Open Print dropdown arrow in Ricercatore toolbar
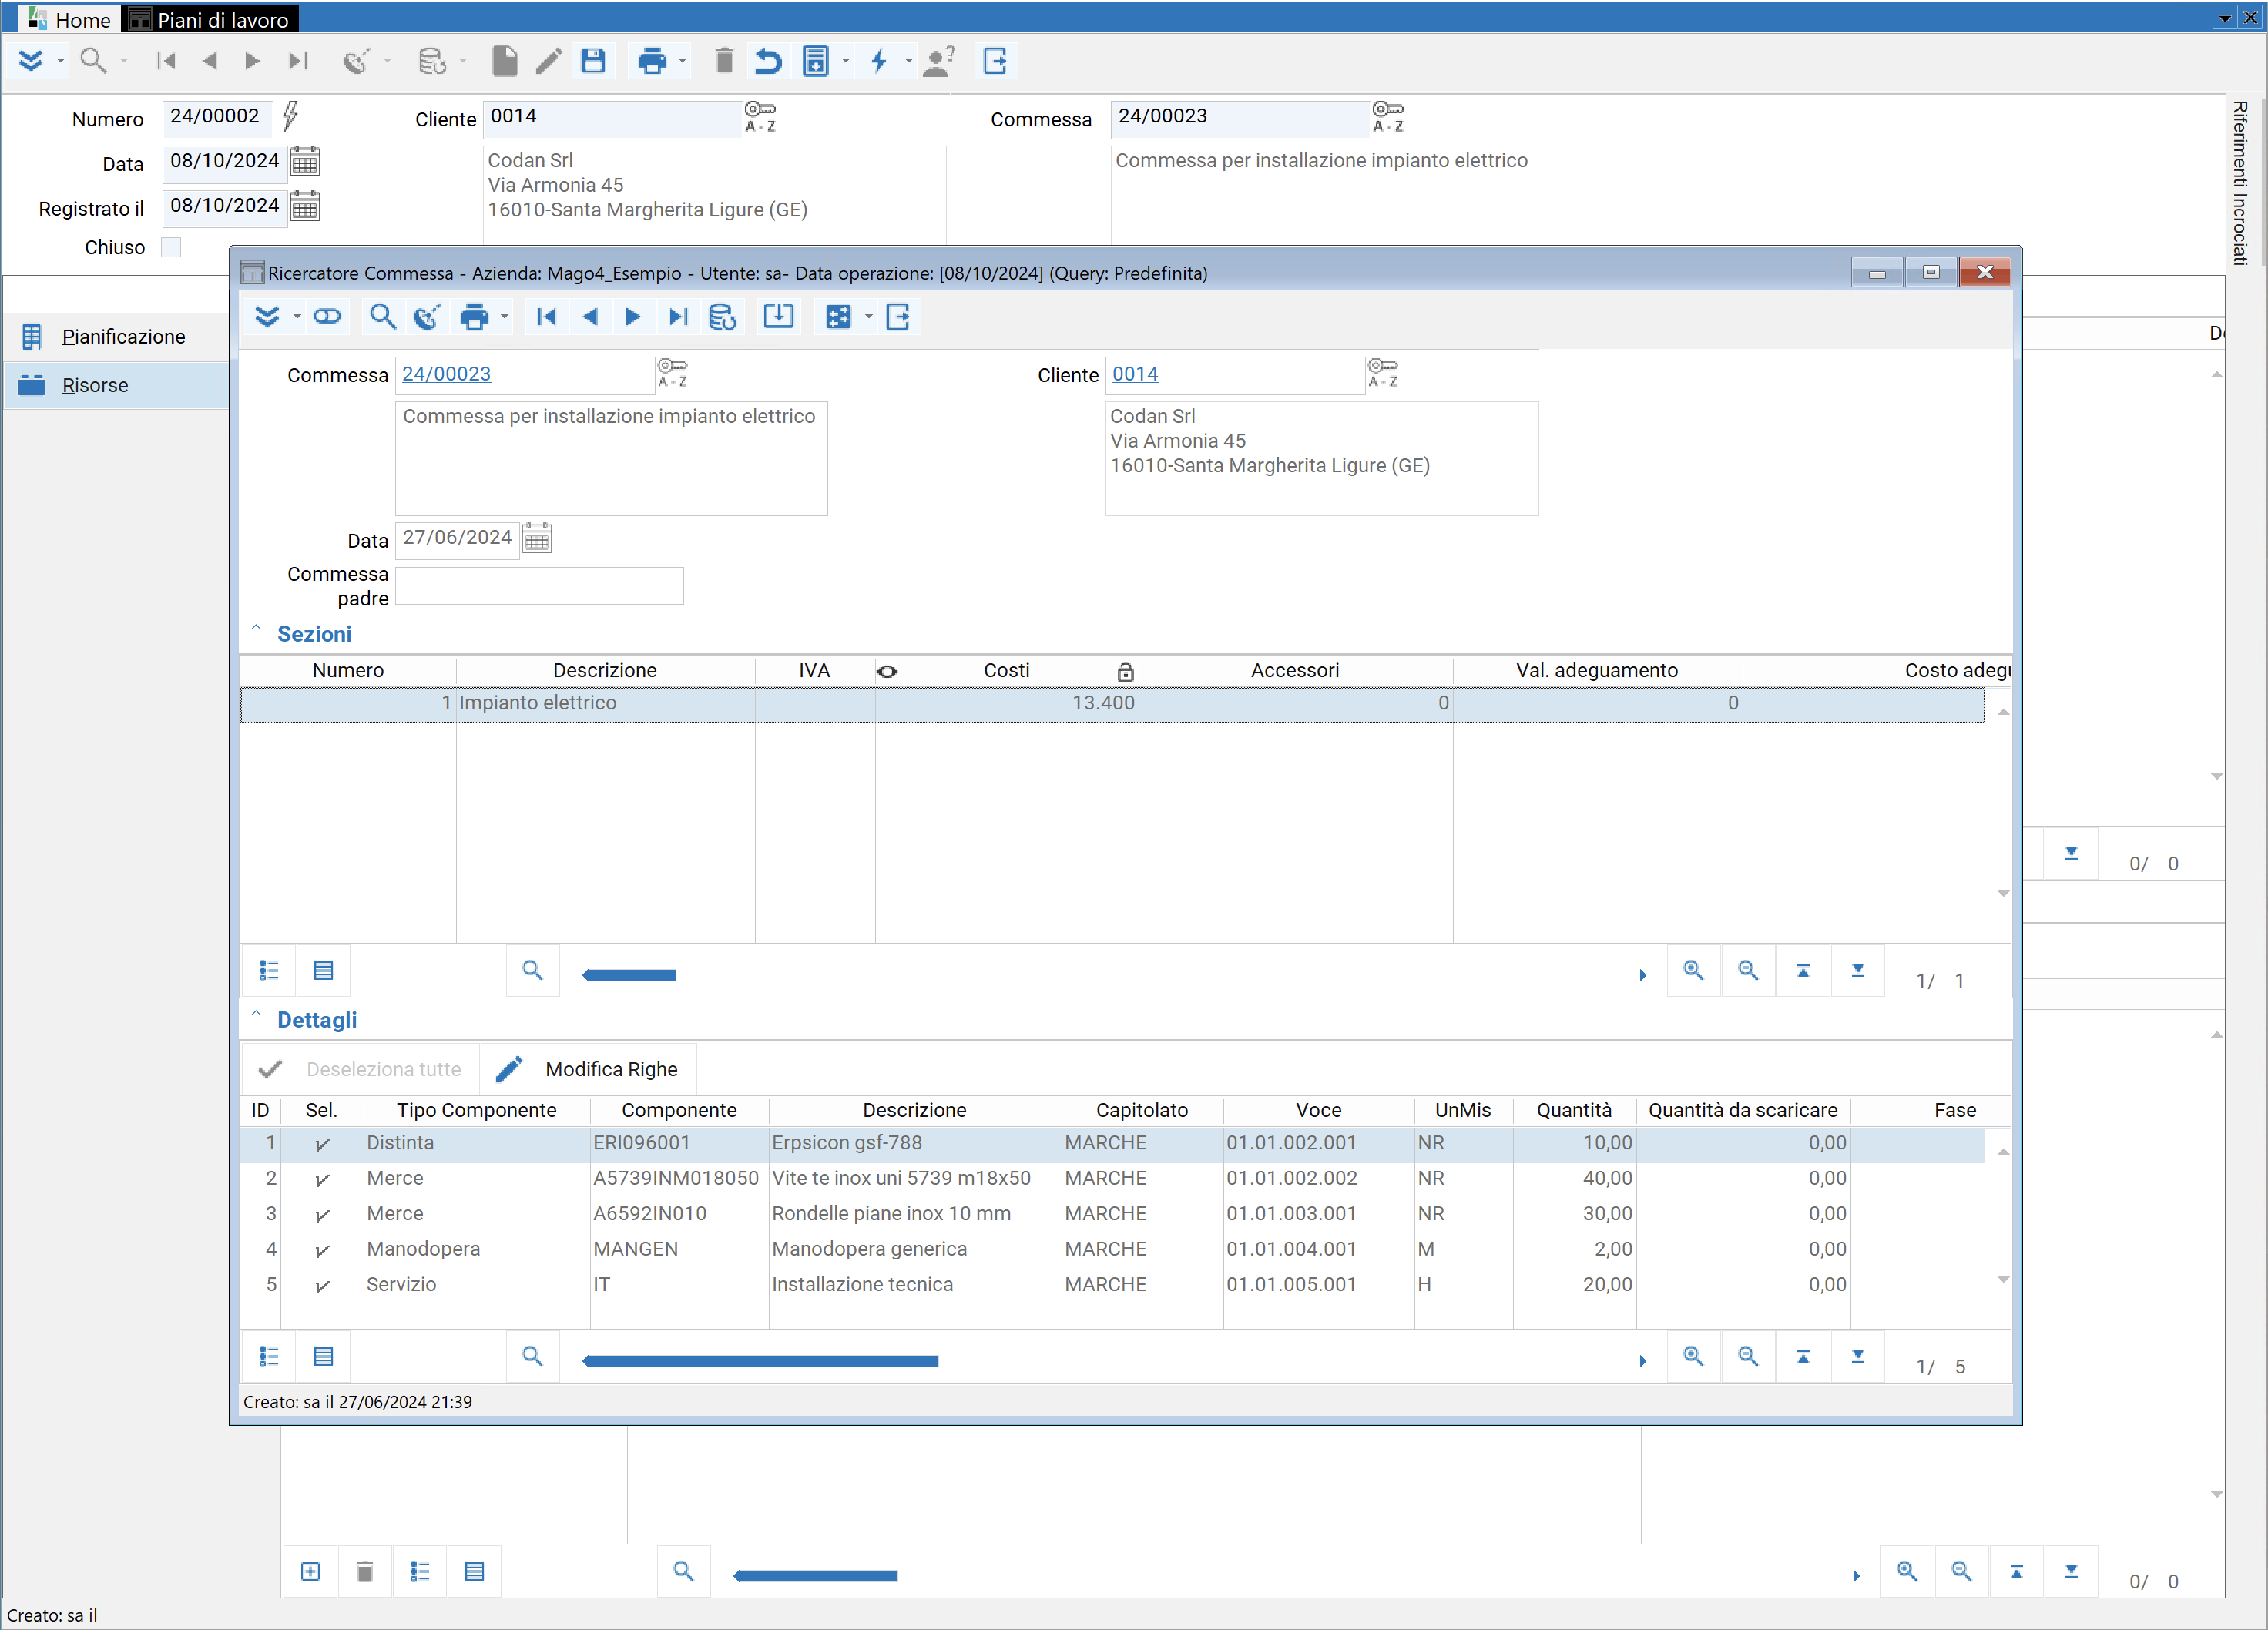The image size is (2268, 1630). click(504, 317)
